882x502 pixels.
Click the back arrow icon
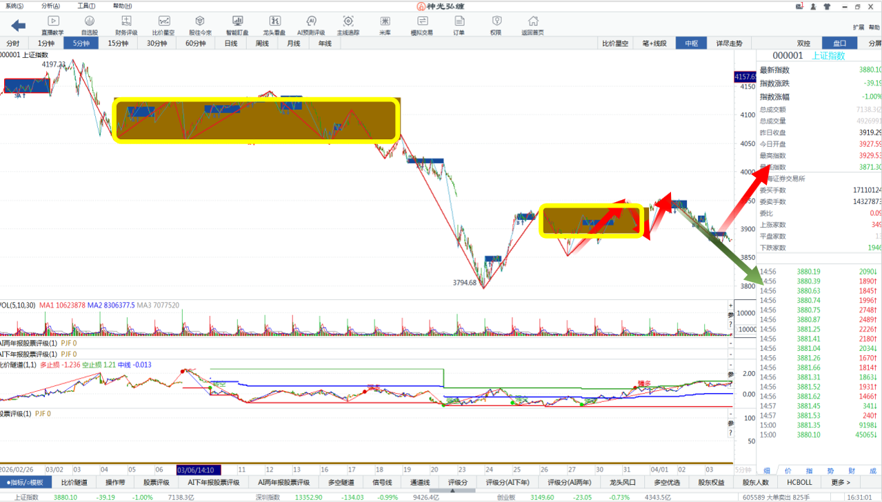click(19, 25)
